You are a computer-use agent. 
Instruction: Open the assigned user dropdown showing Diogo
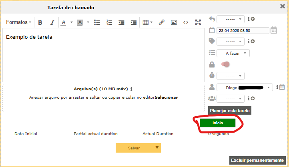(245, 87)
